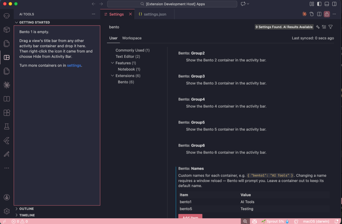Toggle the bottom panel visibility

327,4
